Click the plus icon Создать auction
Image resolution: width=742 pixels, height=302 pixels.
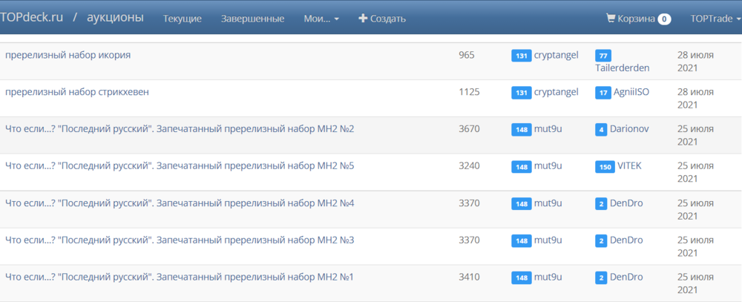tap(363, 19)
